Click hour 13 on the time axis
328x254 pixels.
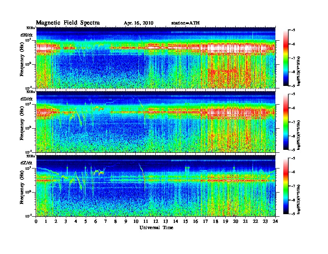(x=166, y=222)
